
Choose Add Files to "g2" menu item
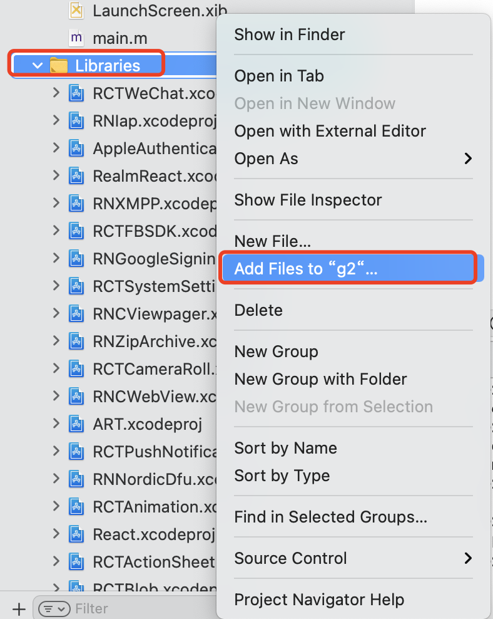point(306,269)
